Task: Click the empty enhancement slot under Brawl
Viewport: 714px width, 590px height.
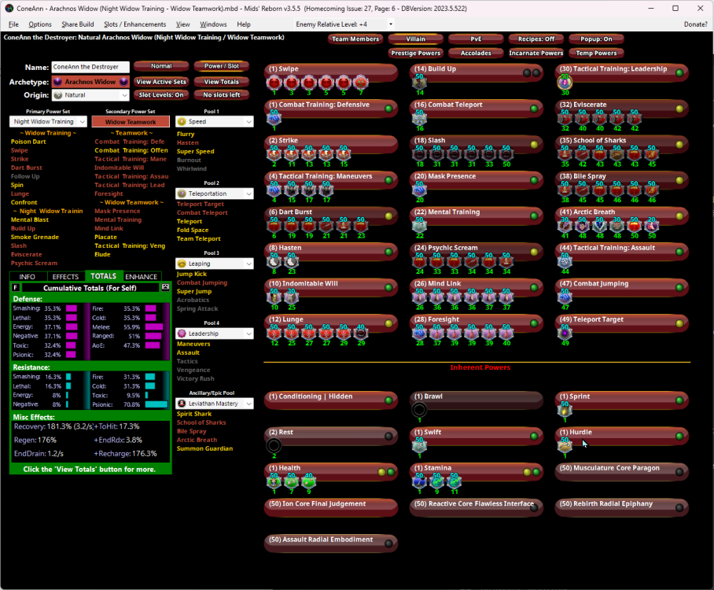Action: pyautogui.click(x=419, y=410)
